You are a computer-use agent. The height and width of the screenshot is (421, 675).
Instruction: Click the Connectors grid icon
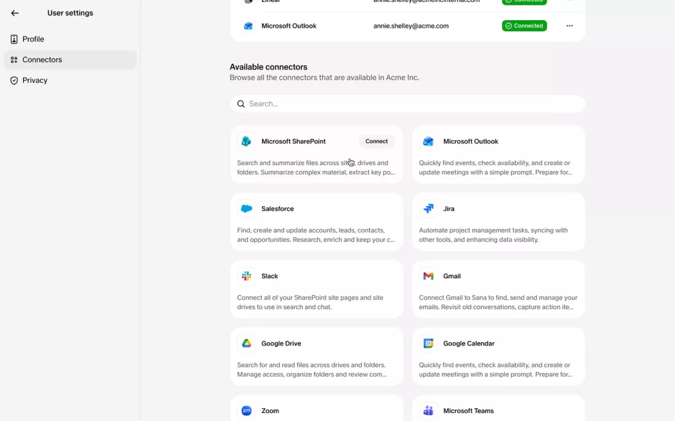pyautogui.click(x=14, y=60)
